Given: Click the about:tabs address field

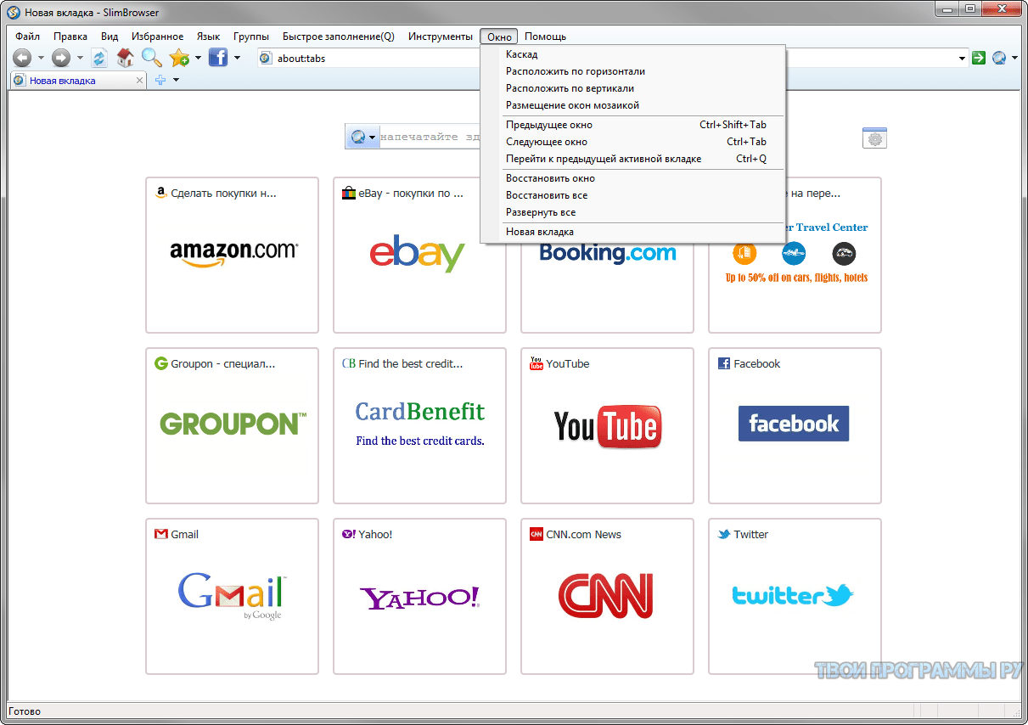Looking at the screenshot, I should (611, 59).
